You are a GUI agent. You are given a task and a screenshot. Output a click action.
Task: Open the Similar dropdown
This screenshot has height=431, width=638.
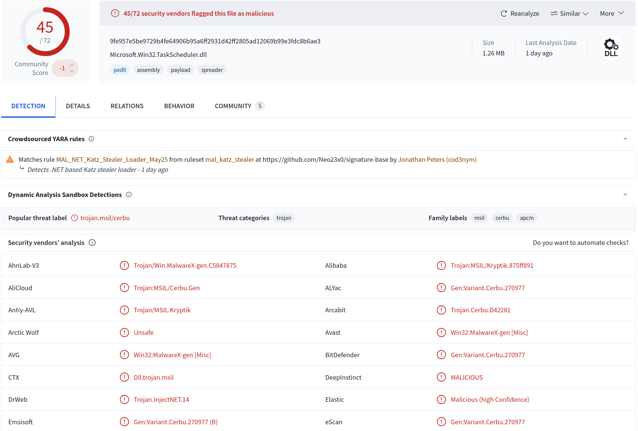[x=569, y=13]
